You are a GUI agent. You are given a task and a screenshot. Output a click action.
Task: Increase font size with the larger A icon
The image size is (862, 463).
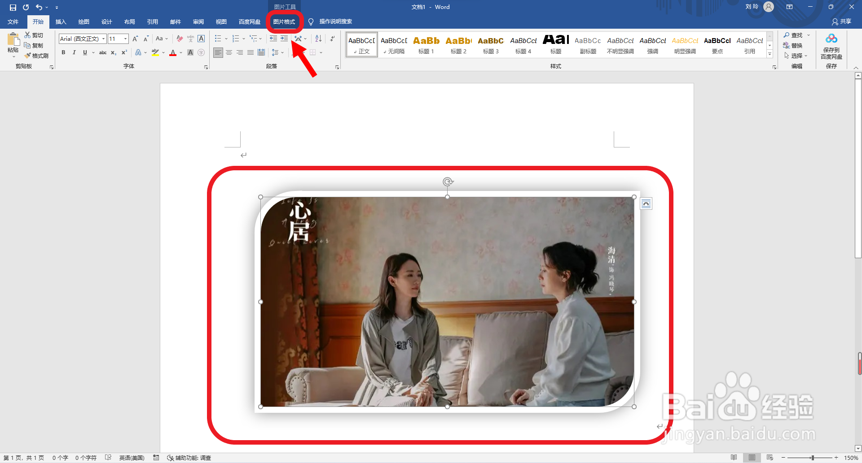click(135, 39)
